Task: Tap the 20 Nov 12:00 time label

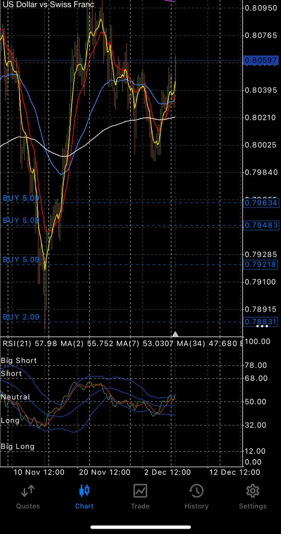Action: point(105,472)
